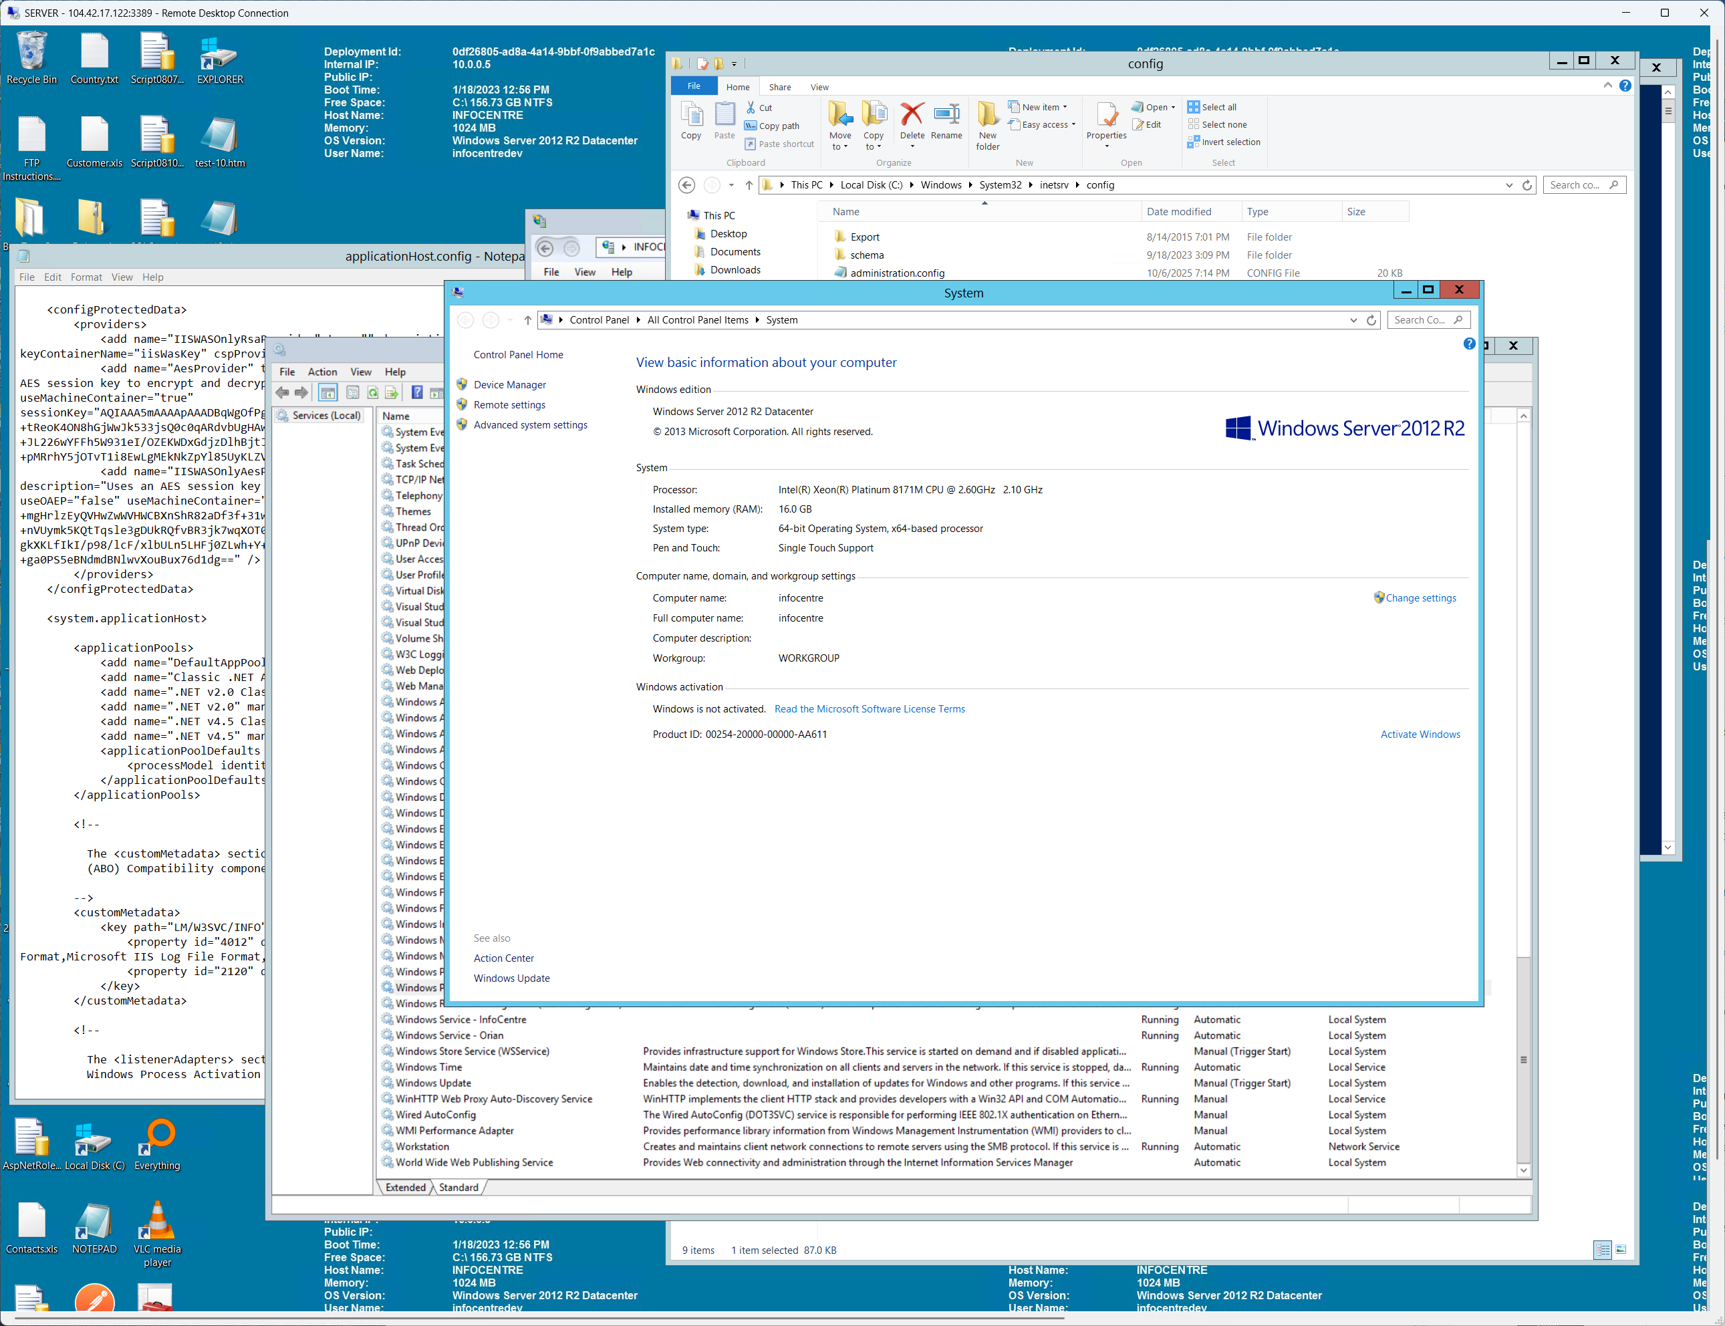Expand the New item dropdown
This screenshot has height=1326, width=1725.
pos(1041,106)
